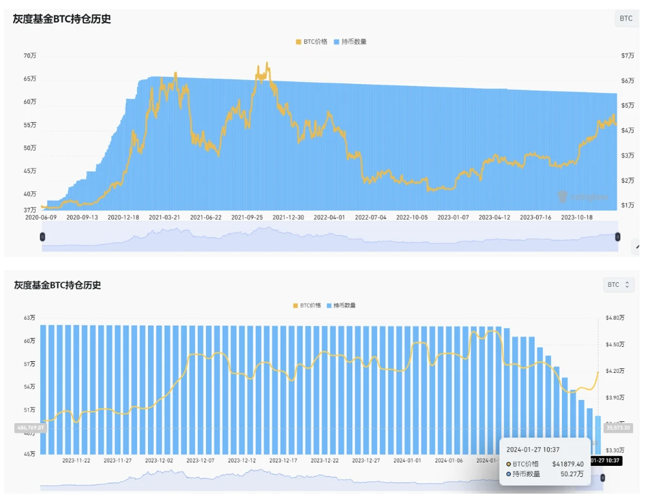Screen dimensions: 655x502
Task: Click the gold BTC价格 dot in the tooltip
Action: coord(509,464)
